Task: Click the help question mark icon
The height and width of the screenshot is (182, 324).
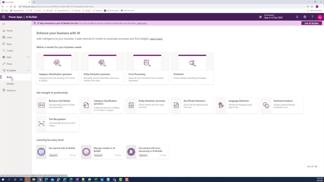Action: 312,17
